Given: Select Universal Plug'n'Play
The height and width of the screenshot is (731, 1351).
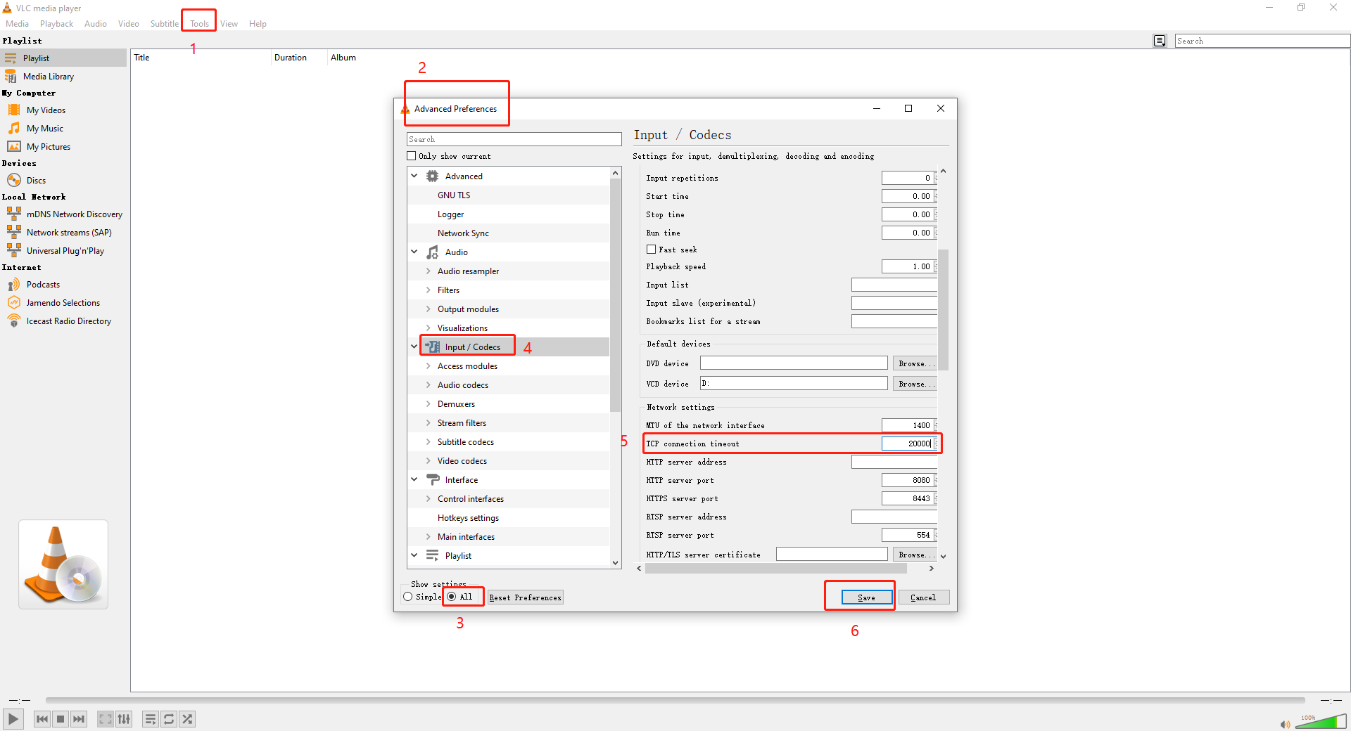Looking at the screenshot, I should (65, 250).
